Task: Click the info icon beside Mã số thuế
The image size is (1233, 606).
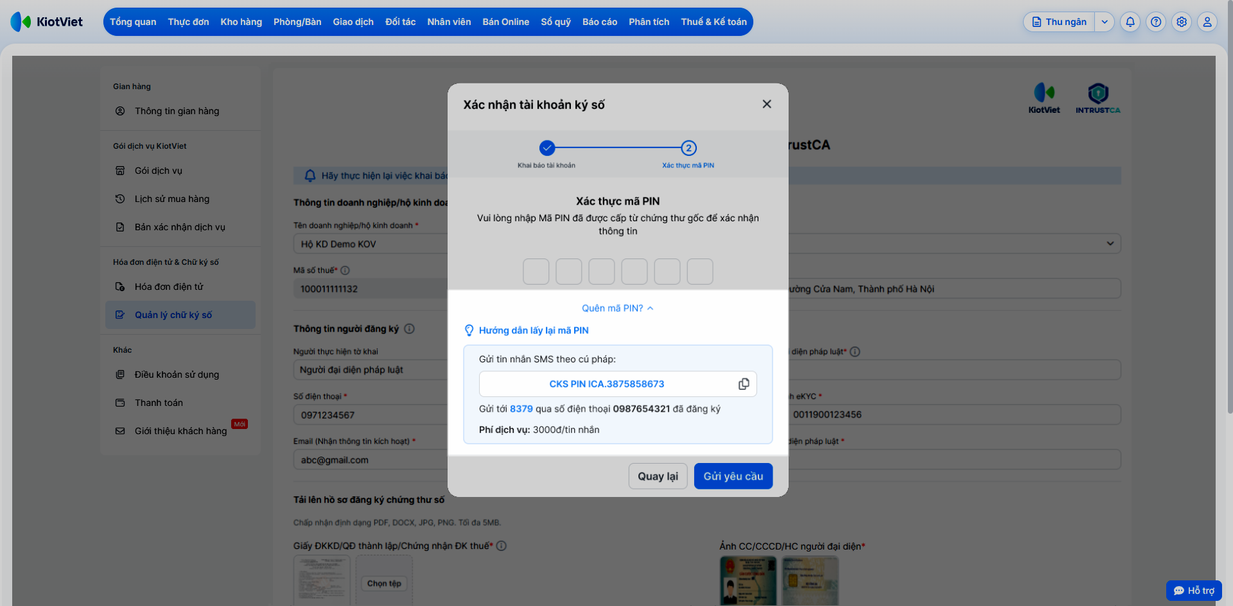Action: [345, 271]
